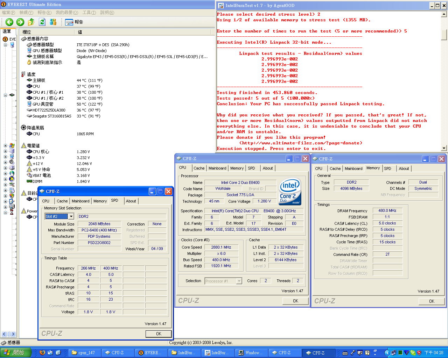Click the green Back arrow in EVEREST toolbar

[x=9, y=22]
